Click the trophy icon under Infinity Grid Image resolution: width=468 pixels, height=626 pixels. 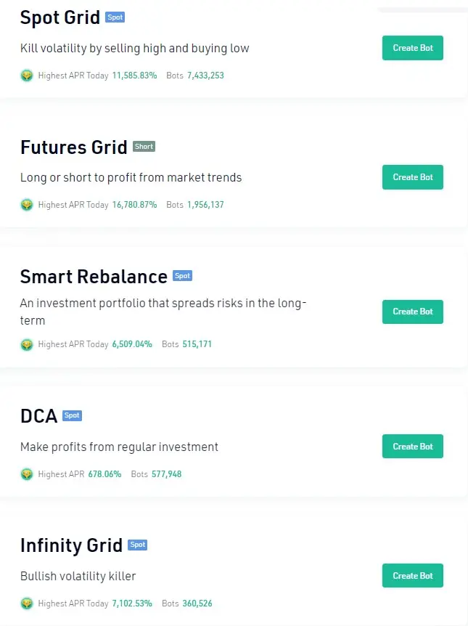27,603
